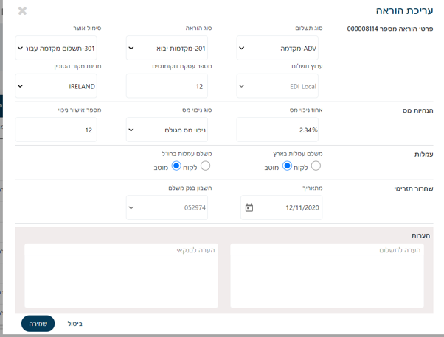Select מוטב radio under משלם עמלות בארץ

click(x=287, y=166)
